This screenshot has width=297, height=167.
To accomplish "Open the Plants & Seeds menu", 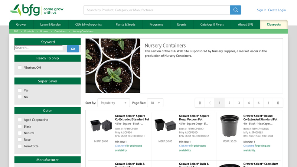I will pyautogui.click(x=125, y=24).
